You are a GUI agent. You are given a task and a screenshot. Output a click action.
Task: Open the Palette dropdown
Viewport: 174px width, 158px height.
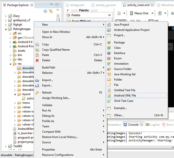109,15
